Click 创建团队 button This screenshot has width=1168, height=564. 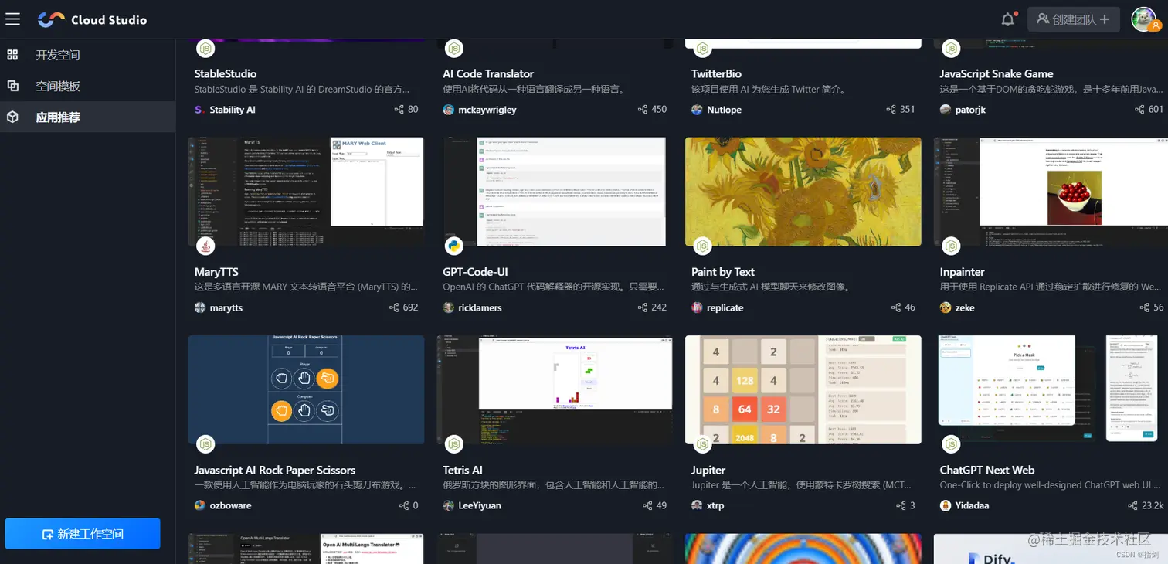pos(1074,19)
